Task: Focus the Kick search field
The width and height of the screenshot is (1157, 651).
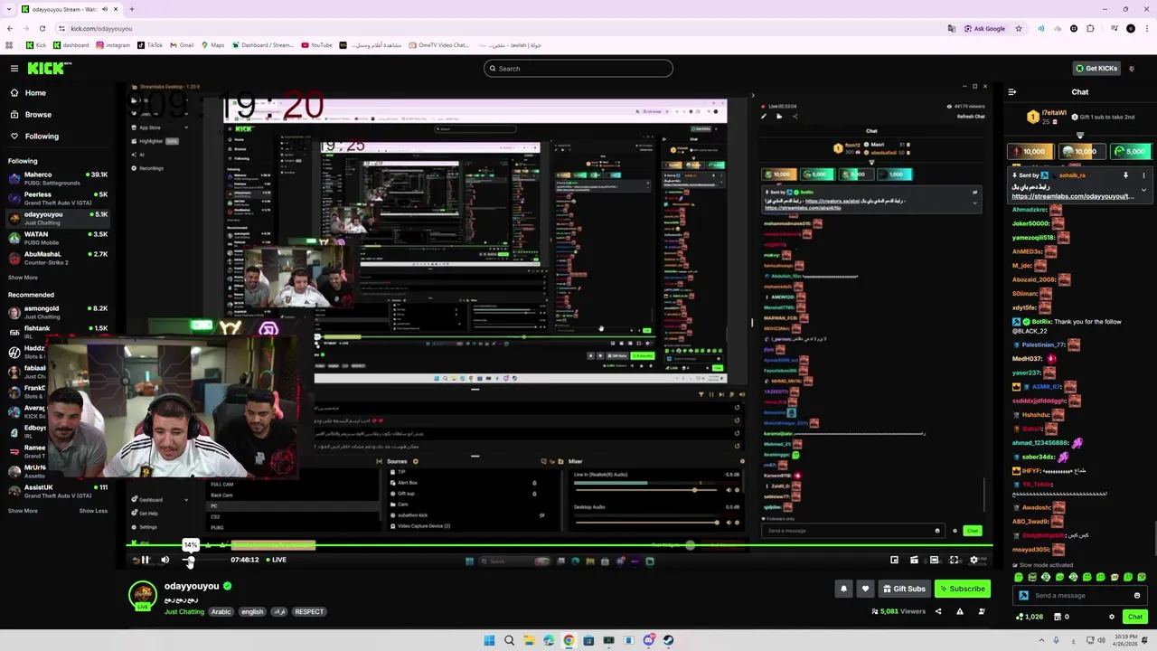Action: 578,69
